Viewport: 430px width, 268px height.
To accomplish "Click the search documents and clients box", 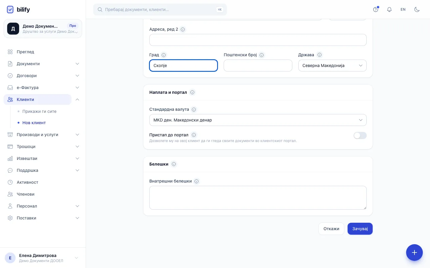I will point(160,10).
